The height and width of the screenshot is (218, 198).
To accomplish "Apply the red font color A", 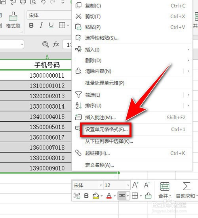I will click(109, 196).
